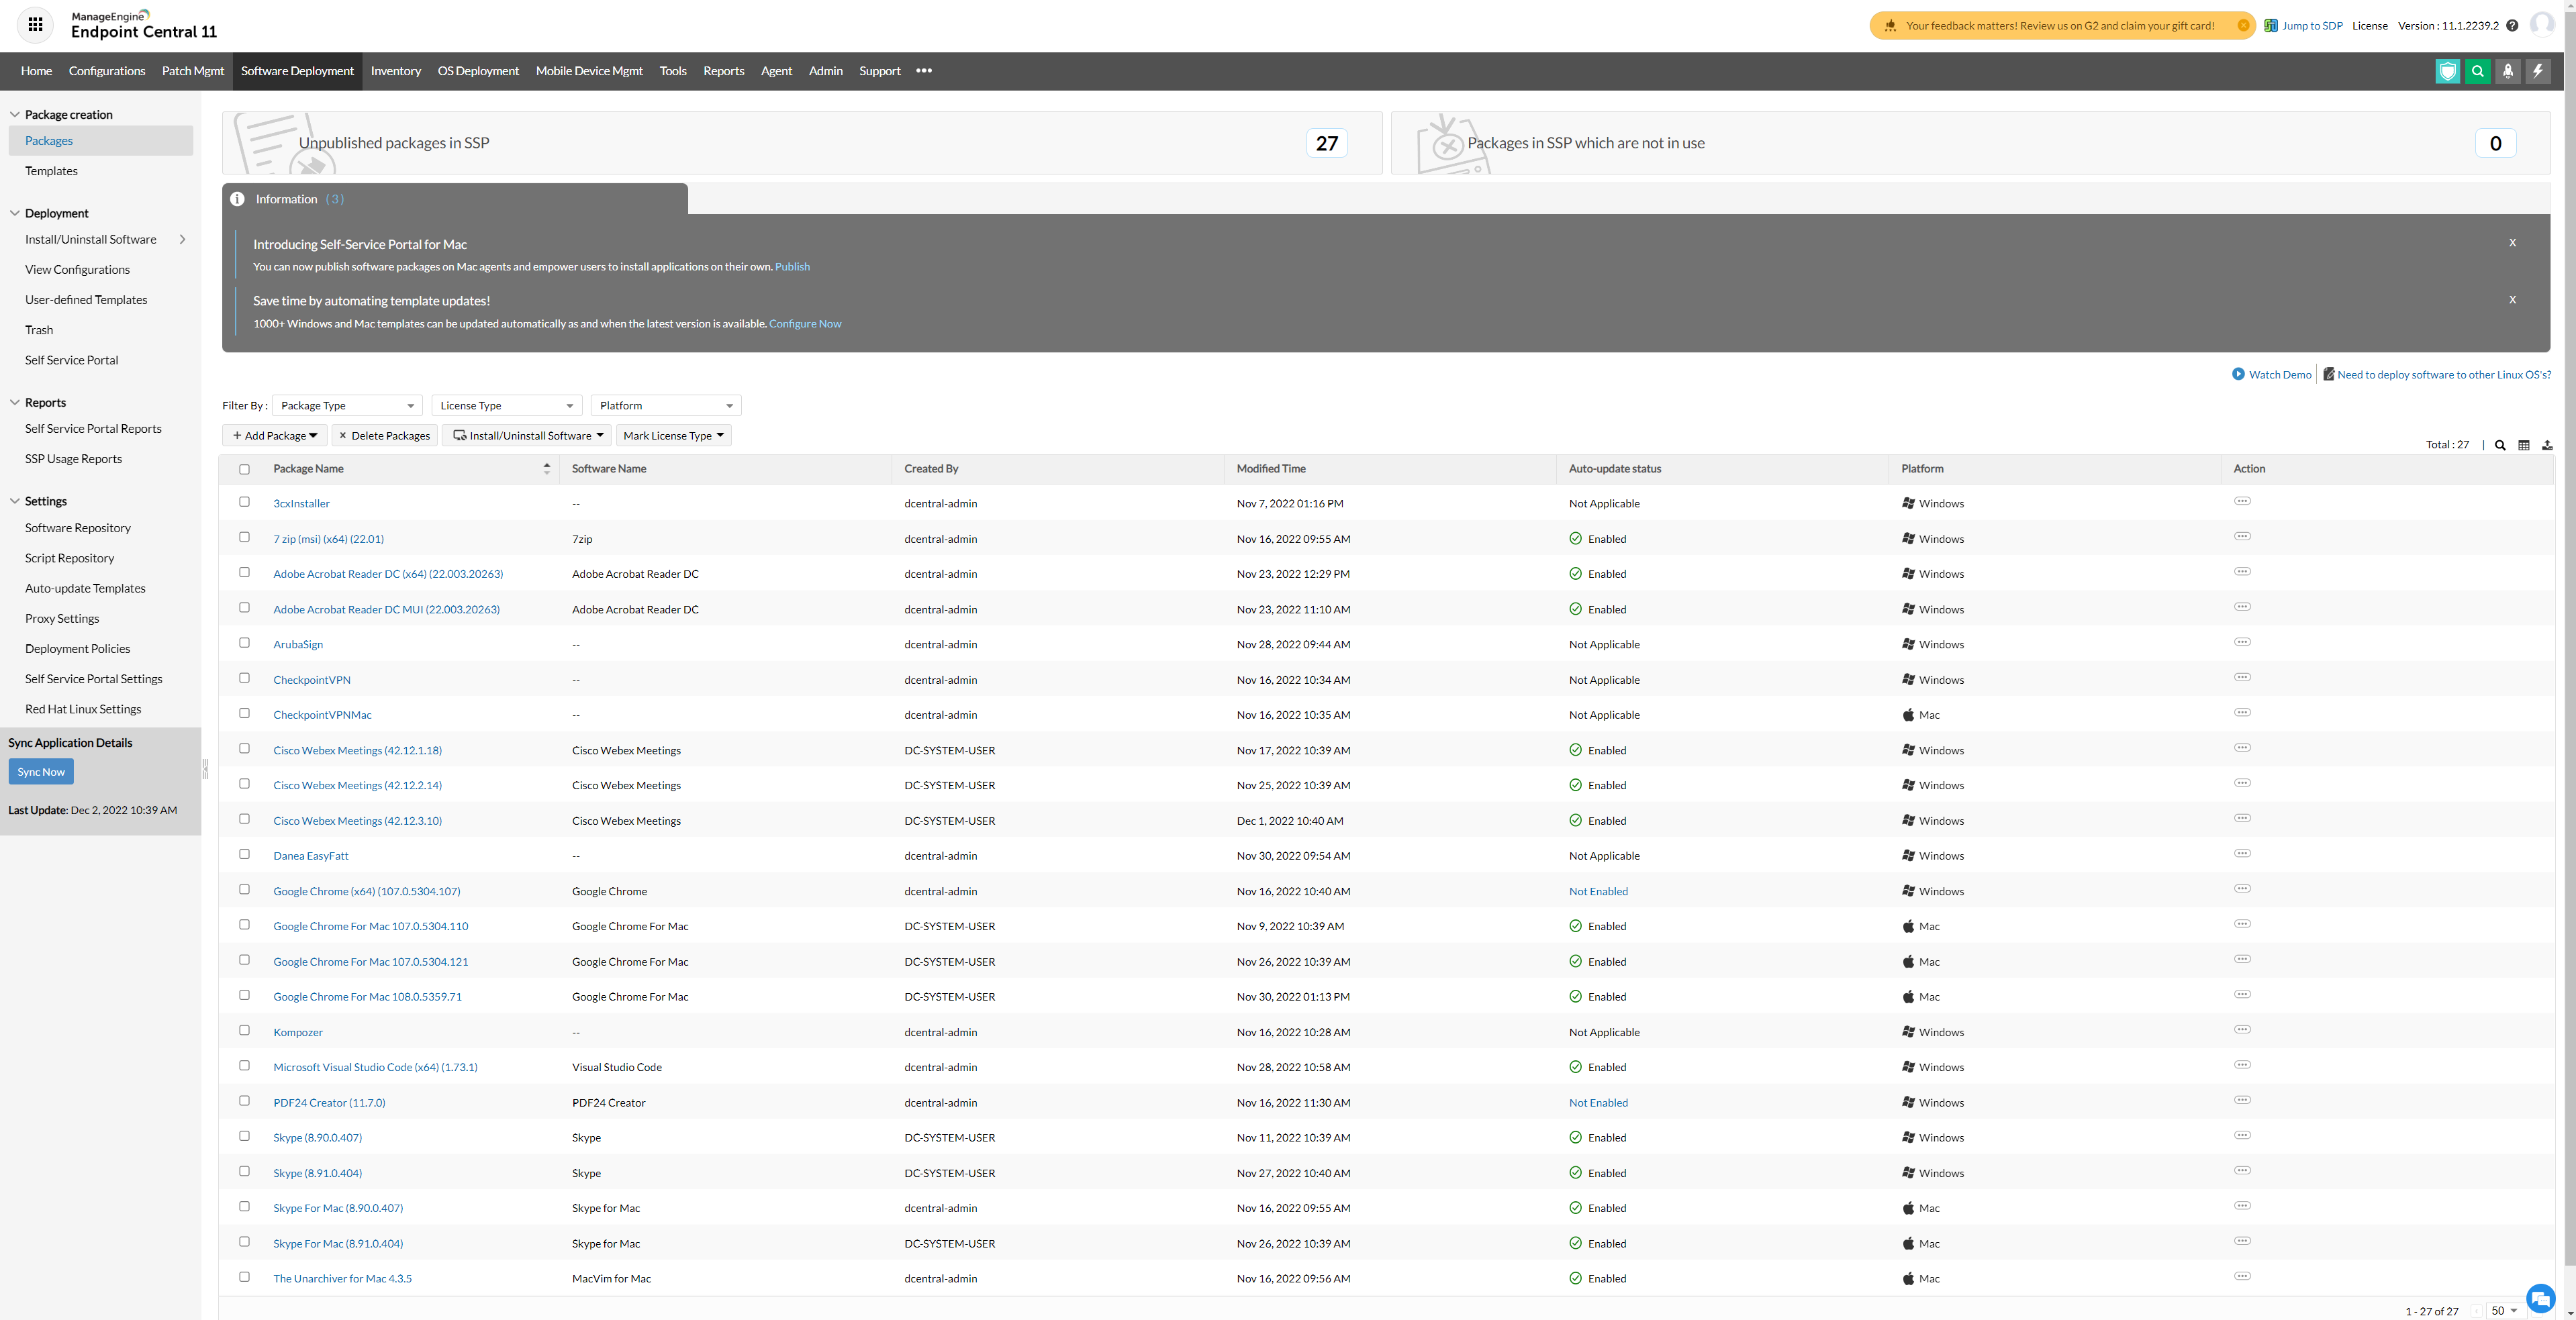
Task: Open the column chooser grid icon
Action: pyautogui.click(x=2524, y=446)
